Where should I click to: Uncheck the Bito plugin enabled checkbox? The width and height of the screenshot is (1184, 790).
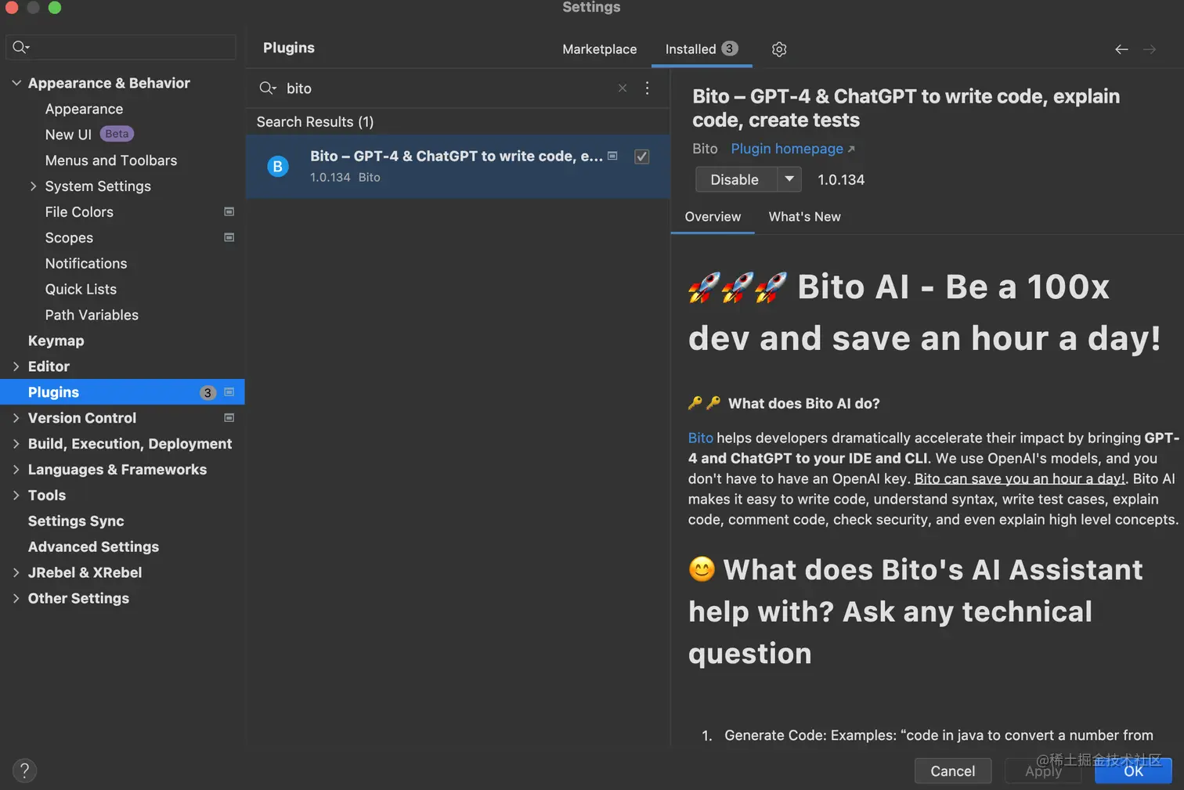point(641,157)
